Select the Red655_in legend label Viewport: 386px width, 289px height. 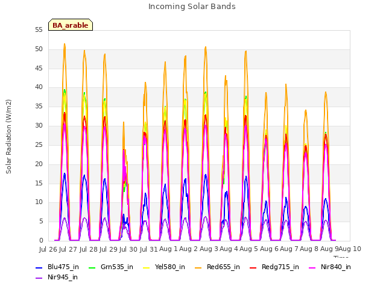pos(223,267)
